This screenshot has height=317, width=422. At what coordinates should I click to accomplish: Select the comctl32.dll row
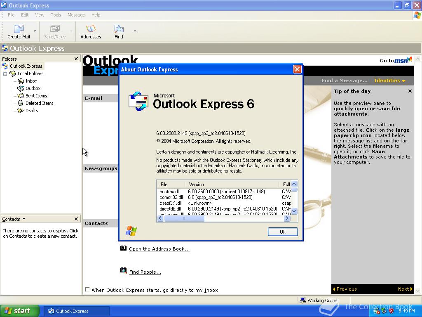(225, 197)
